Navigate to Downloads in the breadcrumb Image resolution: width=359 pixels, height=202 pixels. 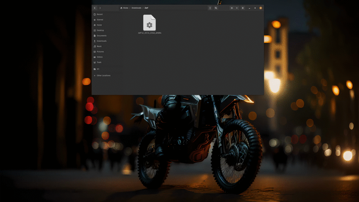tap(137, 8)
